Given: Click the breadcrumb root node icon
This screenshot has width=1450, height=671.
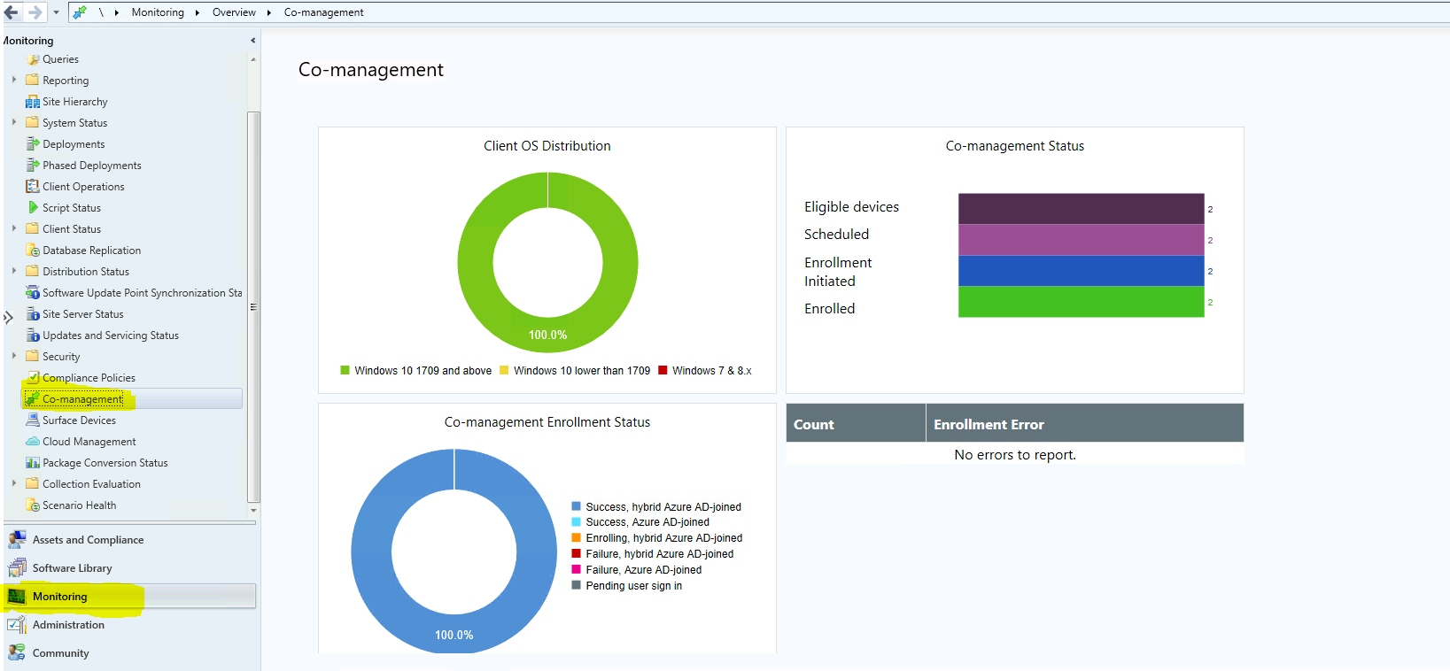Looking at the screenshot, I should tap(80, 12).
